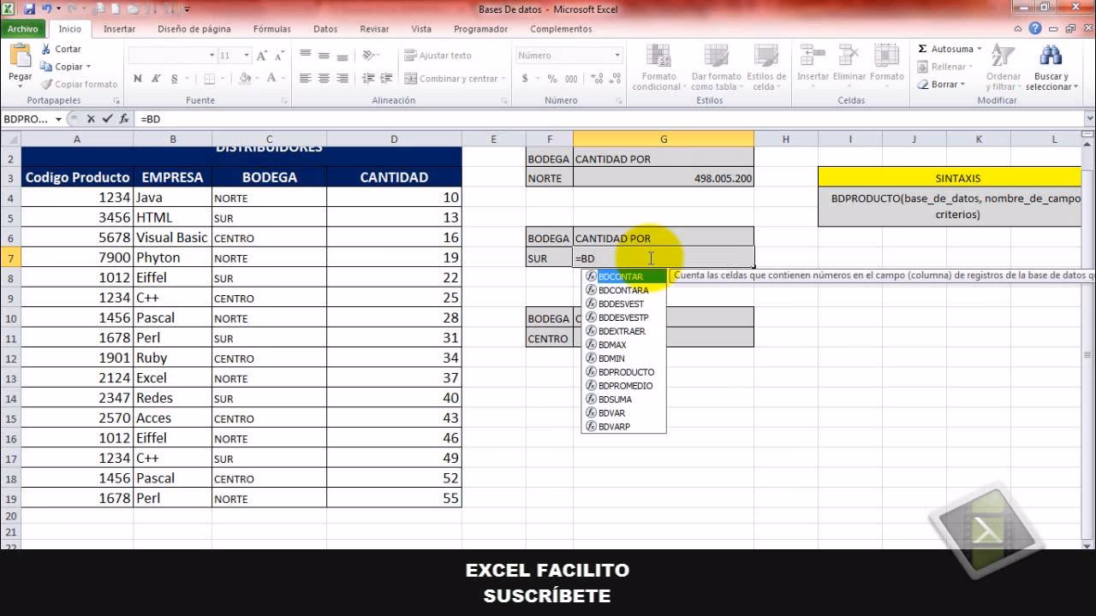Select BDMAX in the autocomplete list
The width and height of the screenshot is (1096, 616).
coord(624,345)
